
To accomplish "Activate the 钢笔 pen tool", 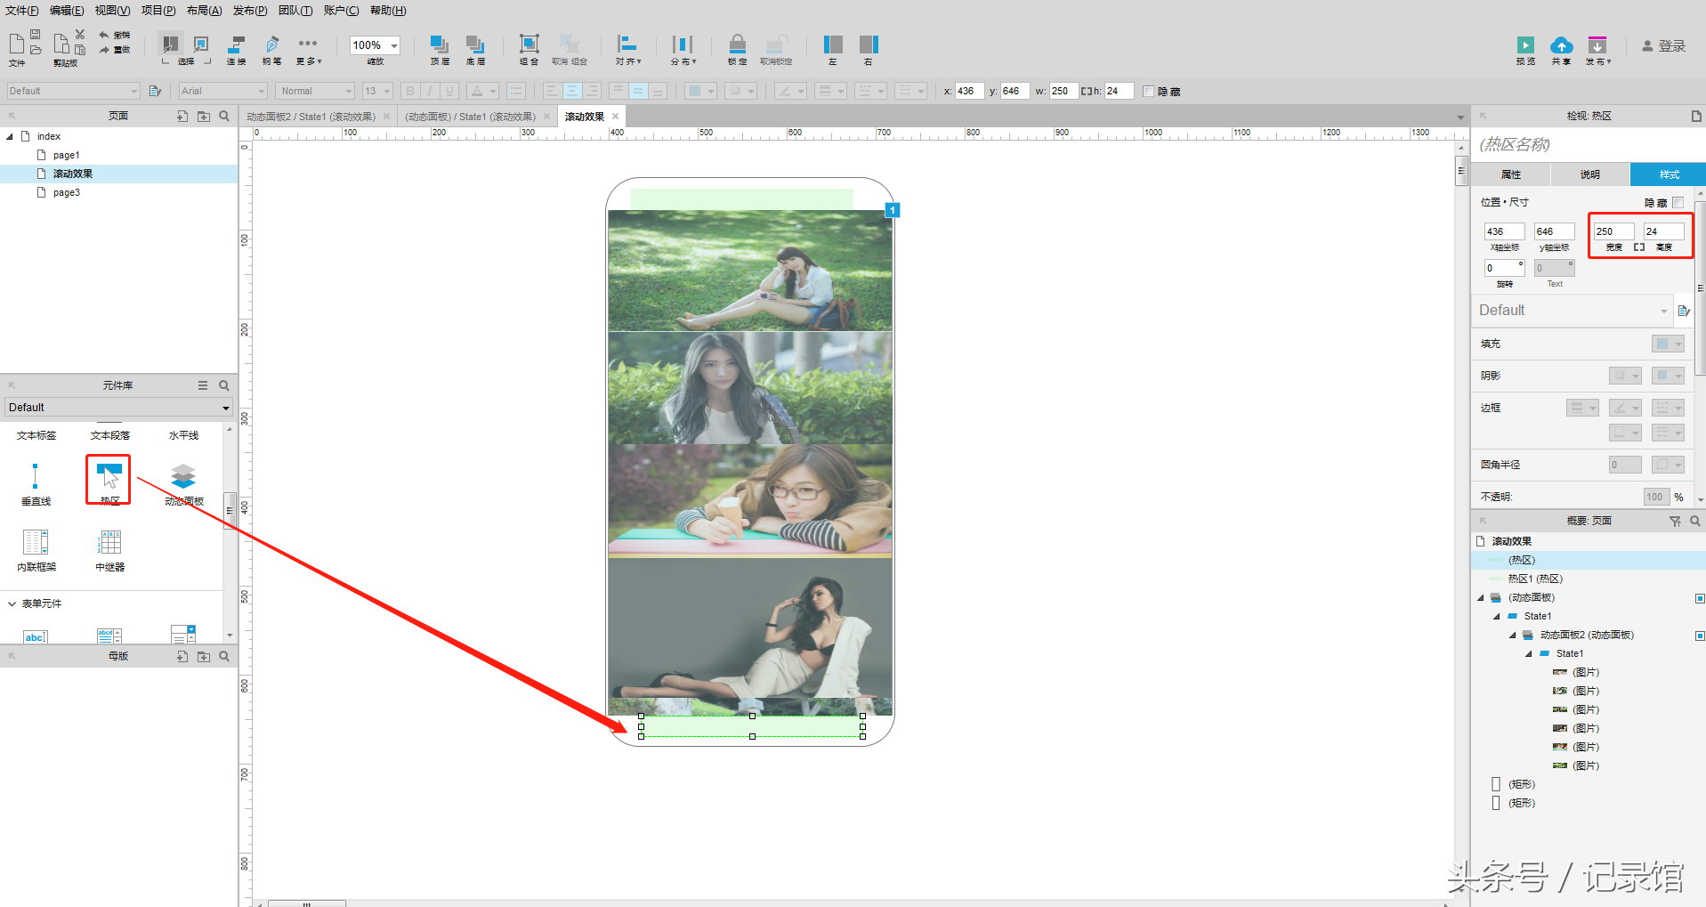I will tap(272, 50).
